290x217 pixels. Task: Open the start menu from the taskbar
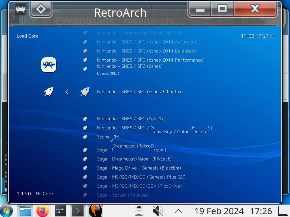point(7,211)
